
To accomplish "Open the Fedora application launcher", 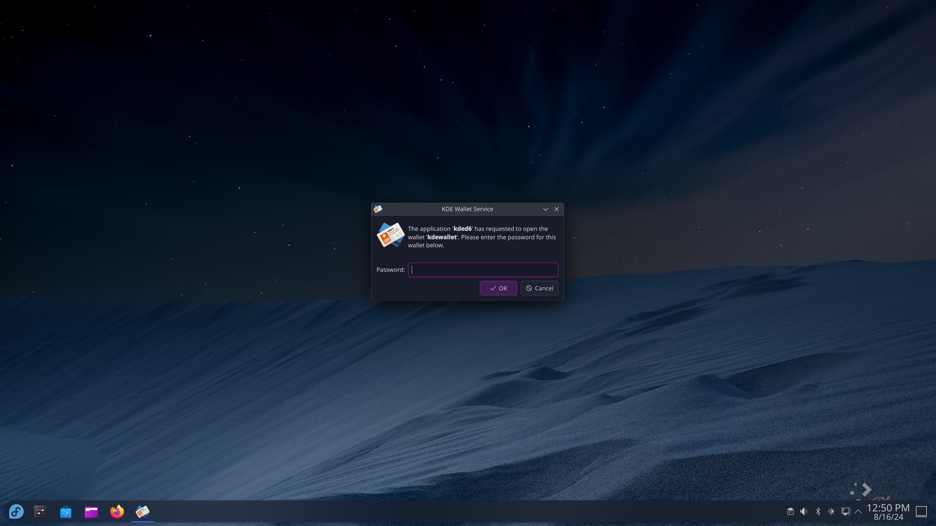I will pyautogui.click(x=16, y=512).
